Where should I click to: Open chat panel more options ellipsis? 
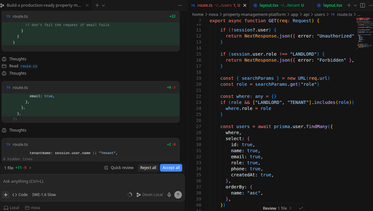coord(180,5)
